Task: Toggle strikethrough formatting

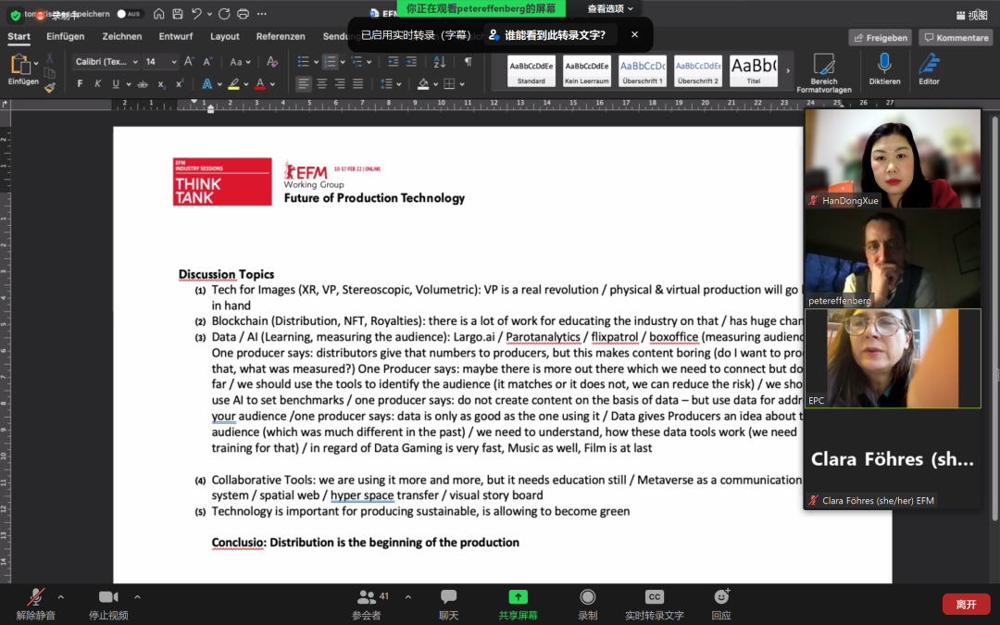Action: (x=143, y=83)
